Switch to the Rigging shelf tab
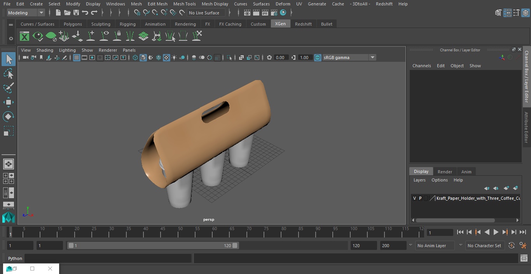Viewport: 531px width, 274px height. 128,24
